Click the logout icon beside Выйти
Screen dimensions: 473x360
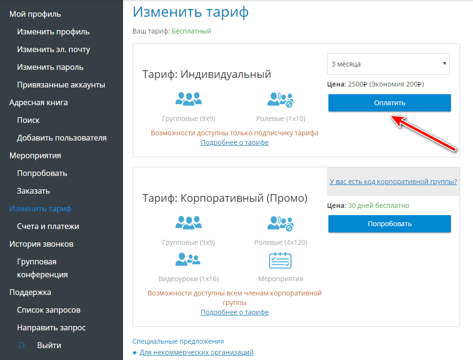pyautogui.click(x=22, y=345)
